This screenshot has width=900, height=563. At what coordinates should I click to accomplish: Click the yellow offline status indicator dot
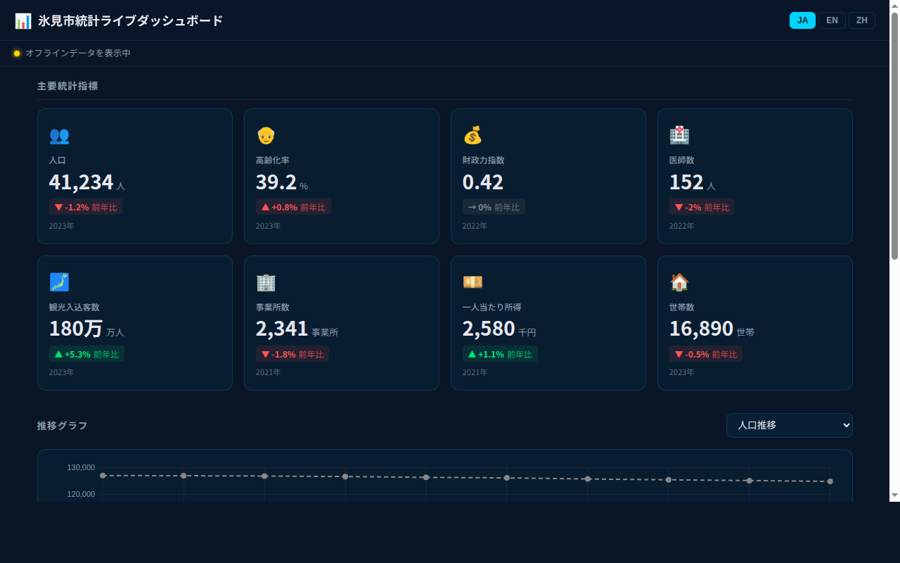[x=17, y=53]
